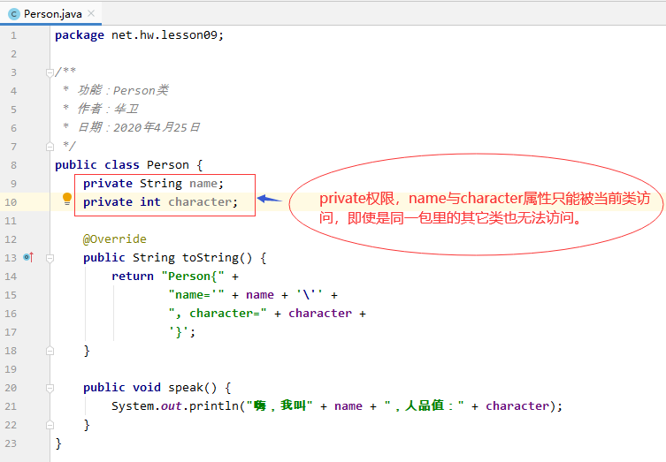Click the class name Person on line 8
The width and height of the screenshot is (666, 462).
pos(168,165)
